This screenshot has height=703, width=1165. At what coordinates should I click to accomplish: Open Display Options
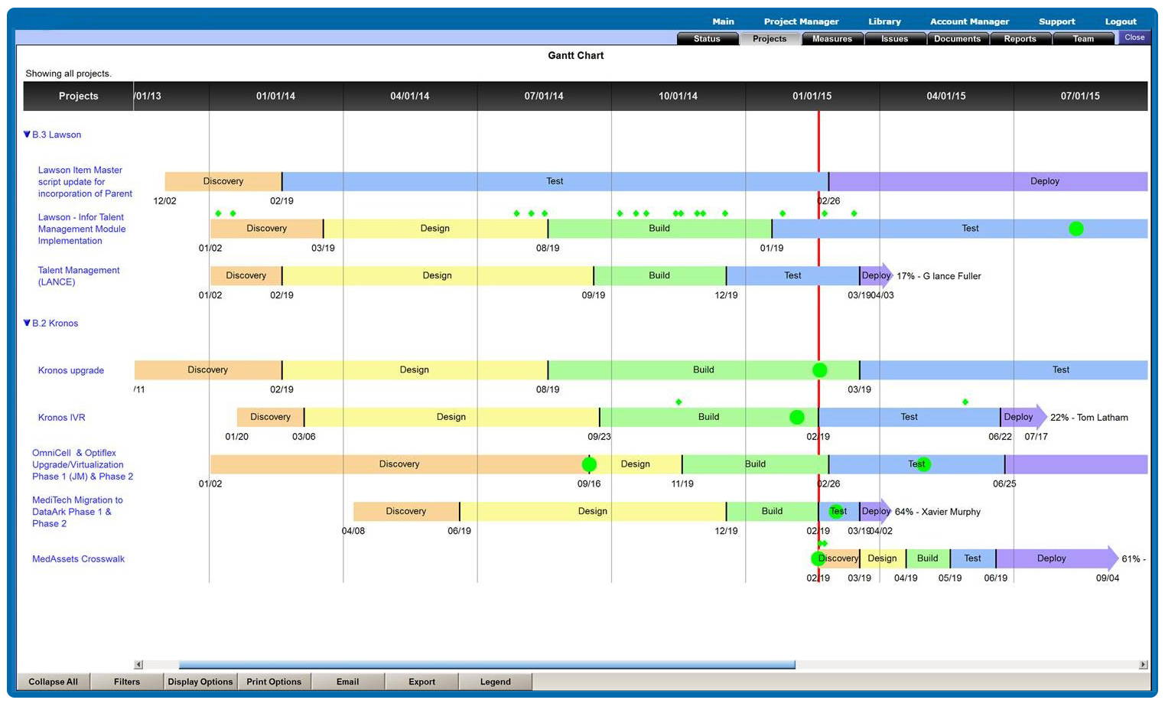click(x=200, y=682)
